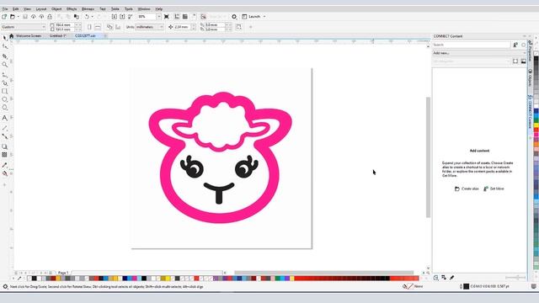
Task: Click the Open file icon
Action: point(13,17)
